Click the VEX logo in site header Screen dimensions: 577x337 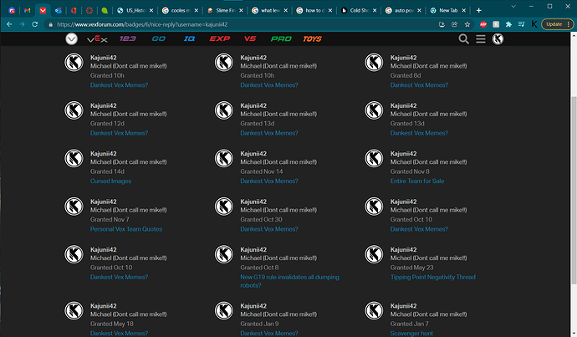(x=97, y=38)
